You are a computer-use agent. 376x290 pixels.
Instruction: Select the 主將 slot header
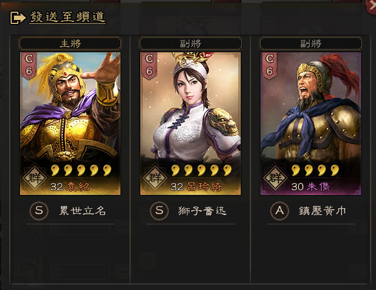coord(70,43)
